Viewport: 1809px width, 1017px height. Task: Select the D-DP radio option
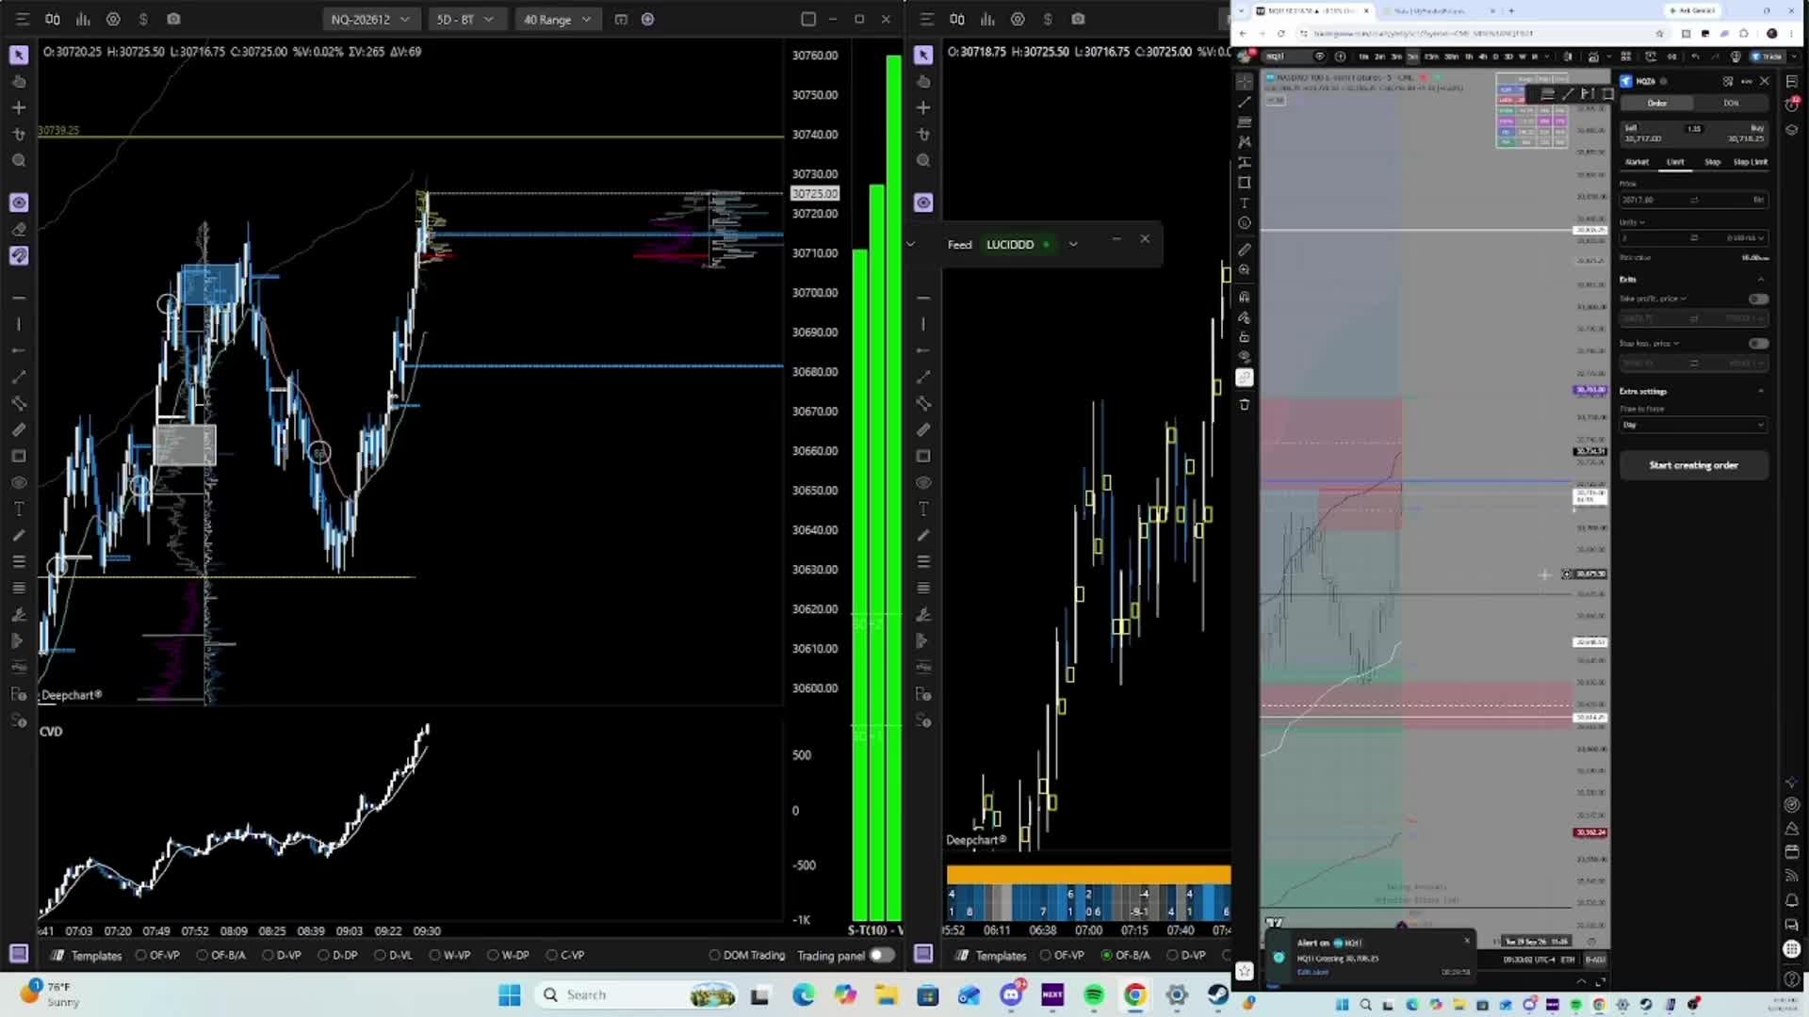338,955
